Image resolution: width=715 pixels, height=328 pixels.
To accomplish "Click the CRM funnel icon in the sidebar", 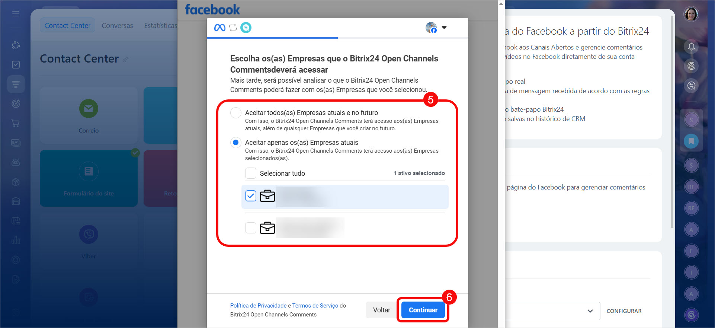I will click(x=16, y=84).
